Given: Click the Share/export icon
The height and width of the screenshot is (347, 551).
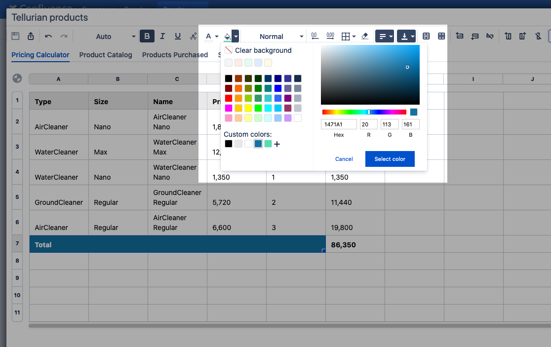Looking at the screenshot, I should 31,36.
